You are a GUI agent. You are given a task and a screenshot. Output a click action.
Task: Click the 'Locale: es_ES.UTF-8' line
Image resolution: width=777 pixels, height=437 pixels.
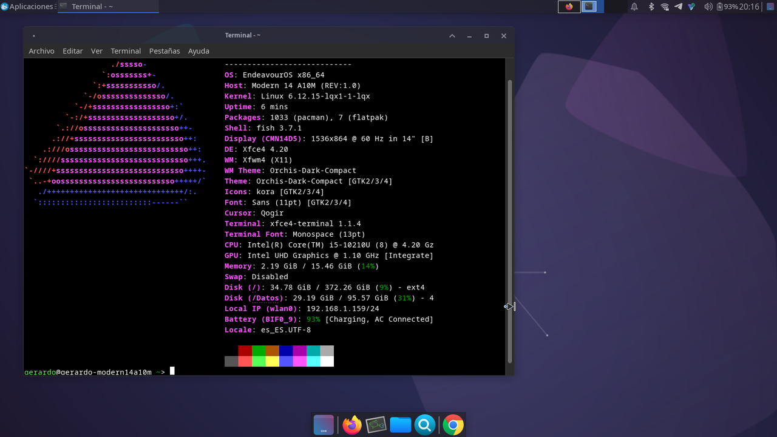[x=268, y=330]
